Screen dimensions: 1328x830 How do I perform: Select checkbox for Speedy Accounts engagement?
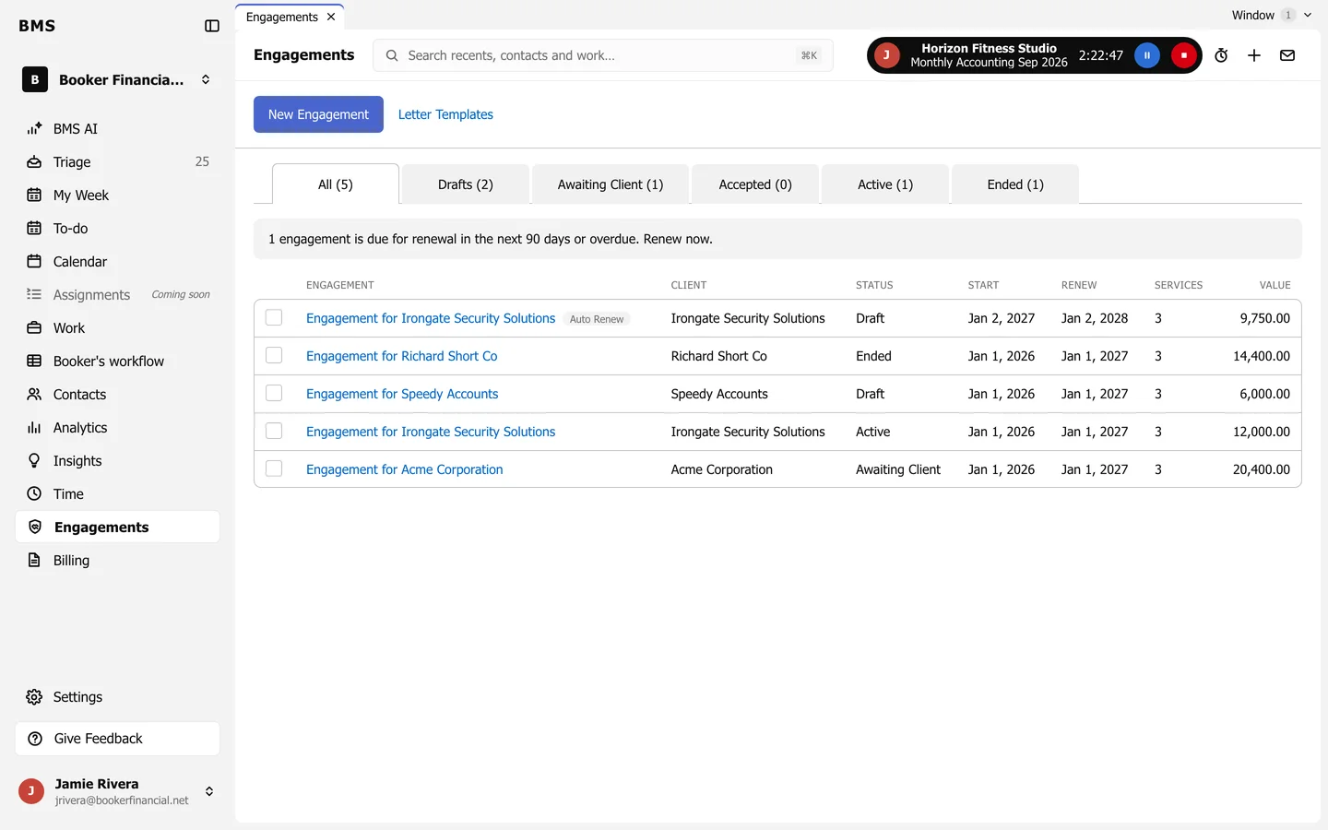click(274, 393)
